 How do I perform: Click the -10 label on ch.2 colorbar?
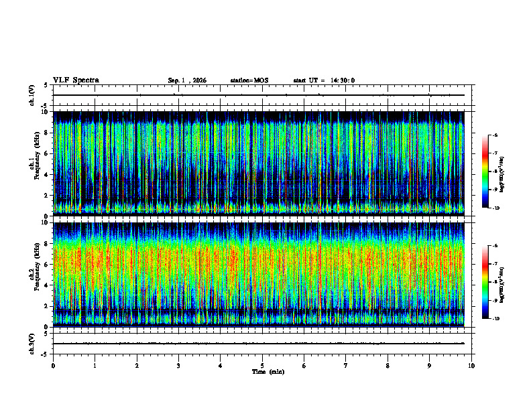coord(495,319)
